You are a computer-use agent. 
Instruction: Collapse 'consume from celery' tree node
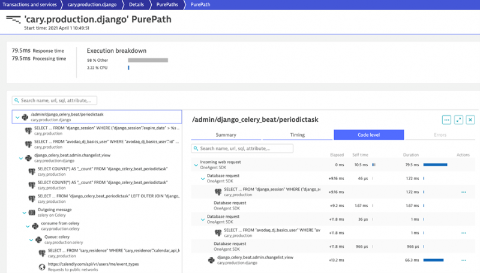(28, 226)
